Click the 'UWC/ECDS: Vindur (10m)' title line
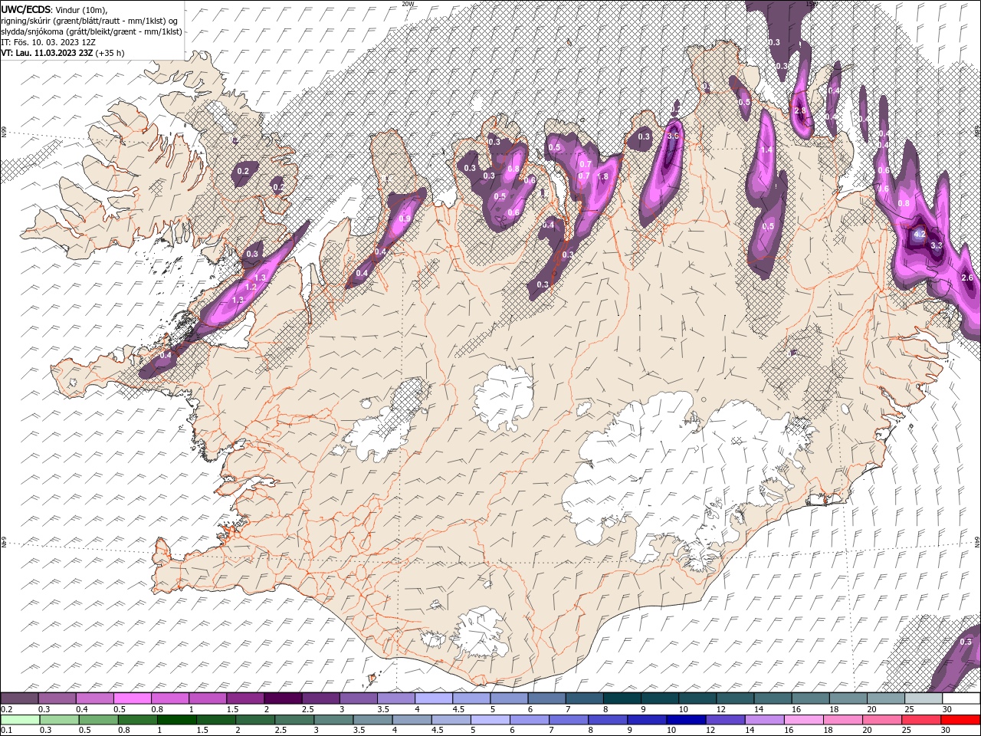The image size is (981, 736). pos(54,8)
